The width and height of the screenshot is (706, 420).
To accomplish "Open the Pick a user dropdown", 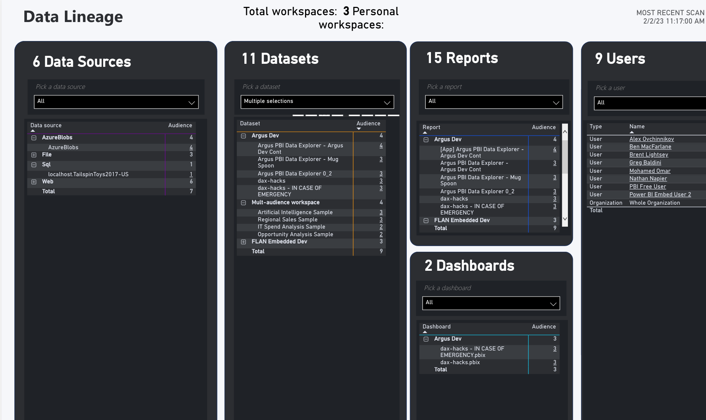I will click(x=650, y=103).
